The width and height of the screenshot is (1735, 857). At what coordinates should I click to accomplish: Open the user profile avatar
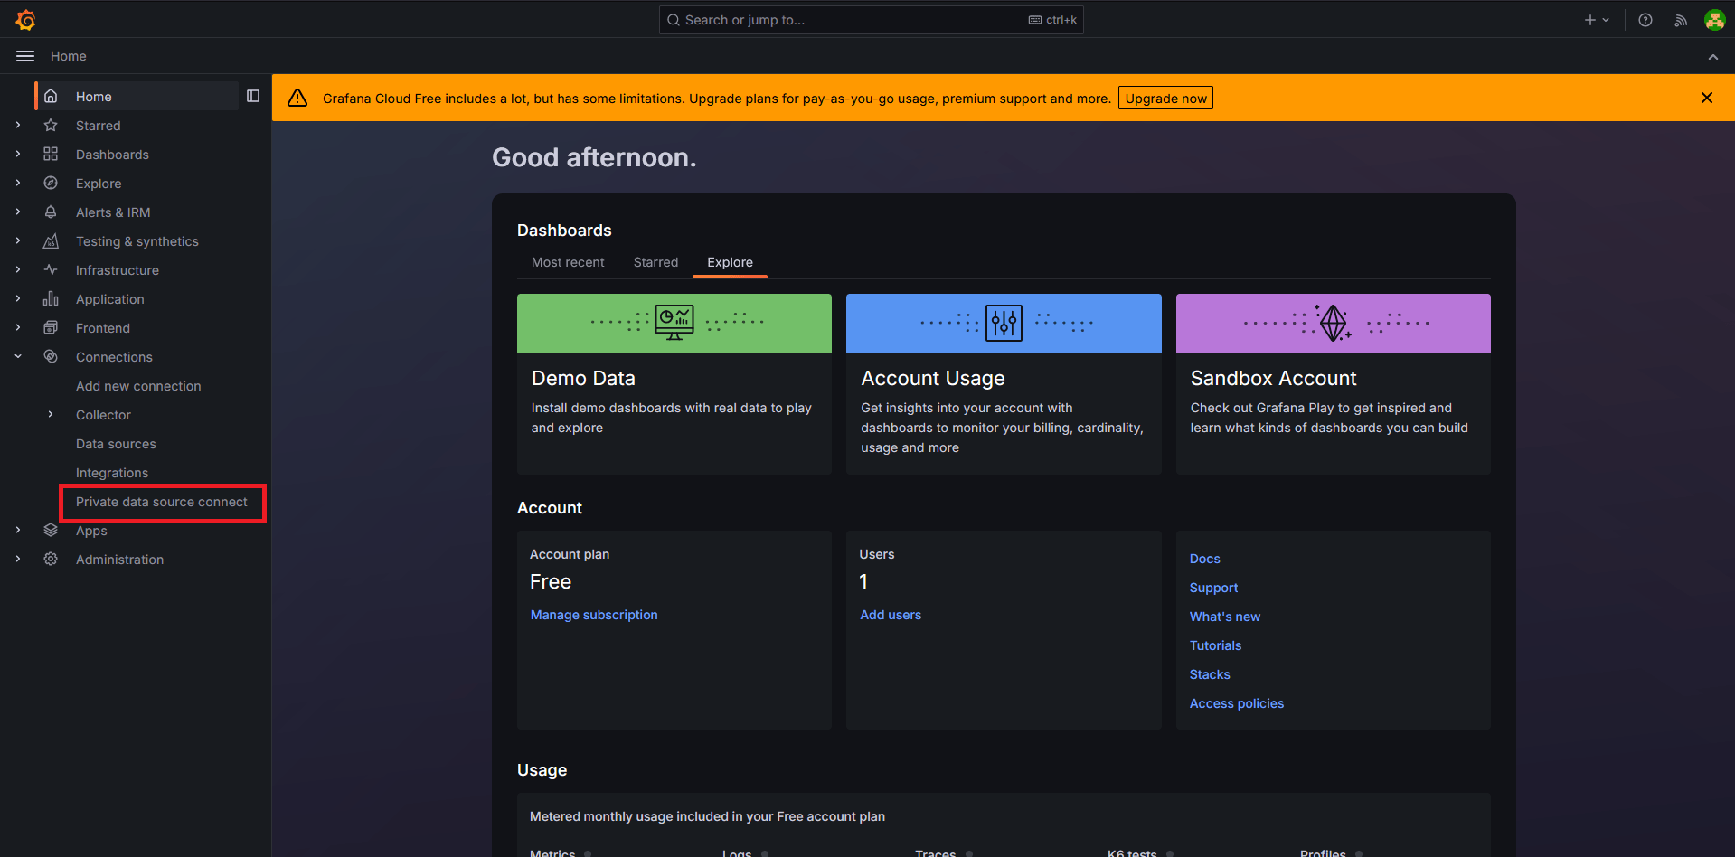(x=1715, y=20)
